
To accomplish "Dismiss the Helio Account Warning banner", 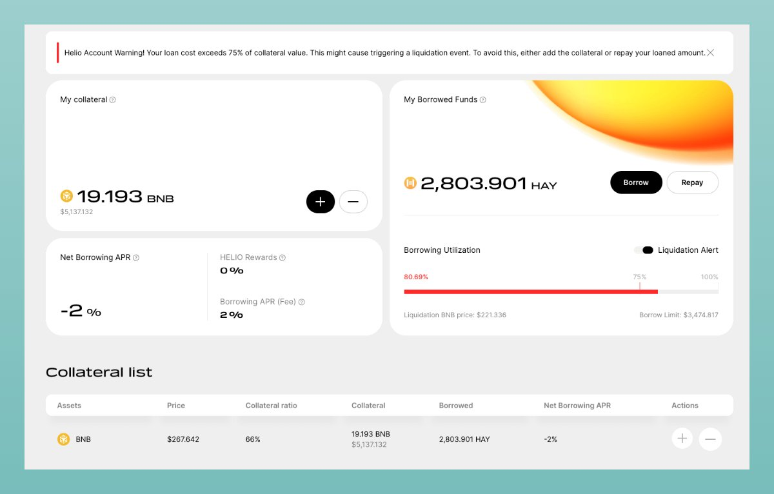I will tap(710, 53).
